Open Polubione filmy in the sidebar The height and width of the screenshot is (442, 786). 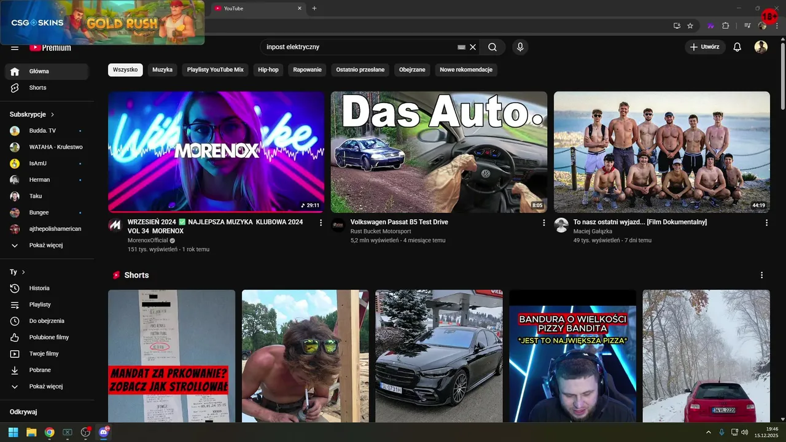pyautogui.click(x=47, y=337)
